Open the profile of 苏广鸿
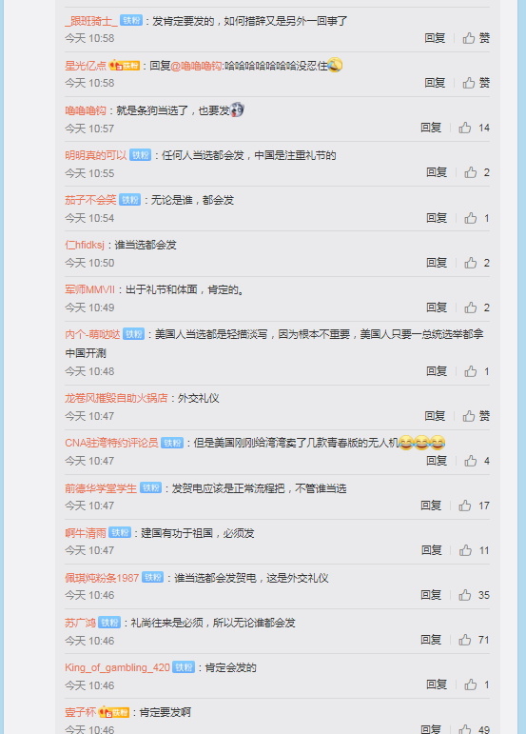Image resolution: width=526 pixels, height=734 pixels. coord(81,623)
